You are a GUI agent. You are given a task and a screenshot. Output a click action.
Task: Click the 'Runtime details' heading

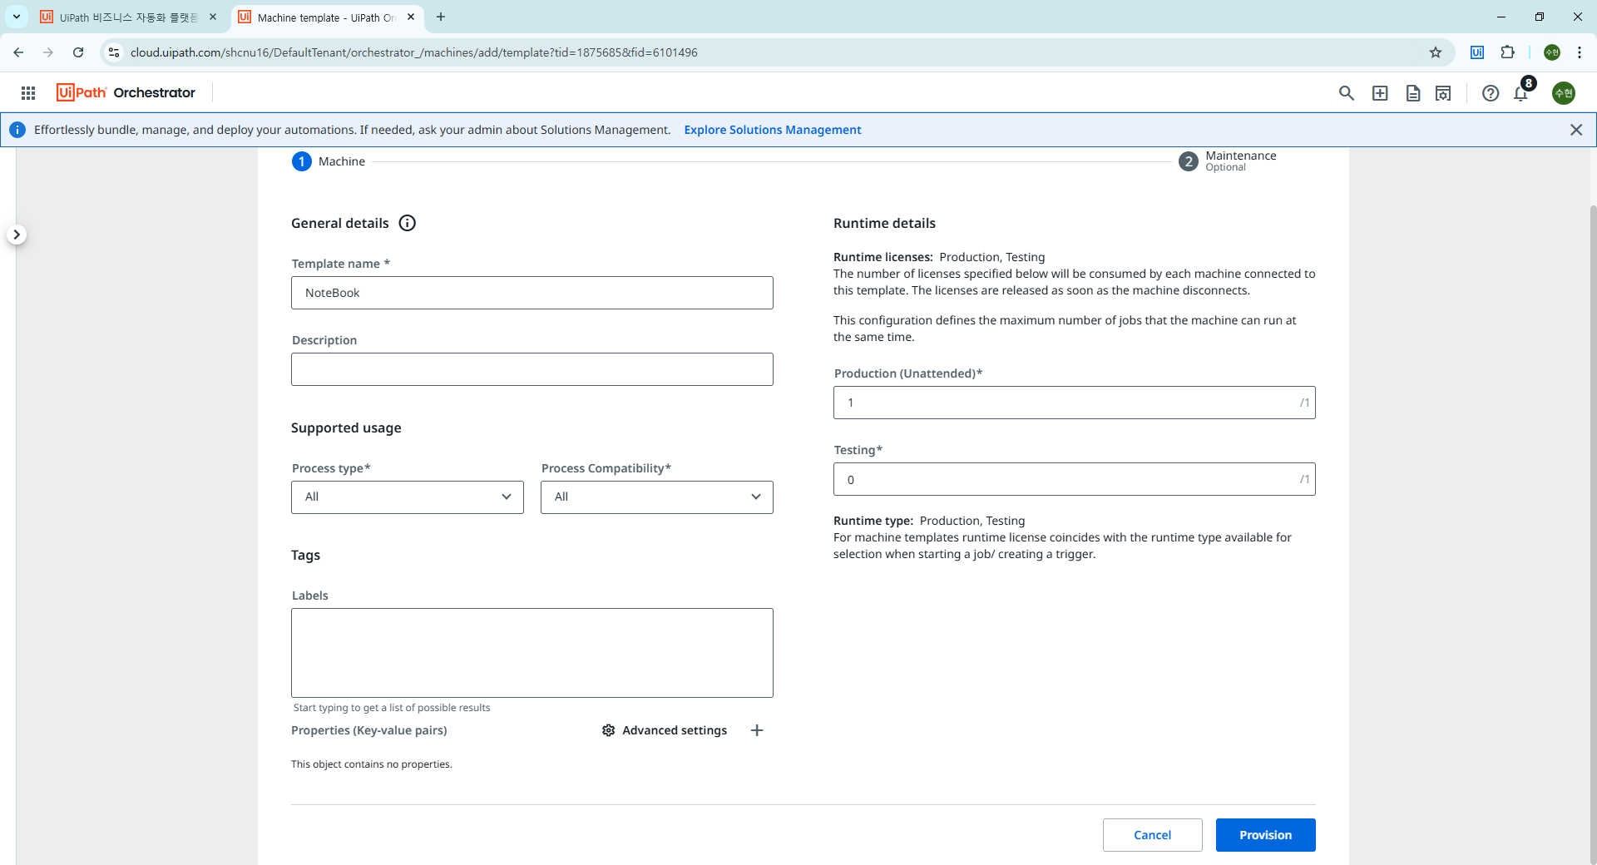coord(884,223)
